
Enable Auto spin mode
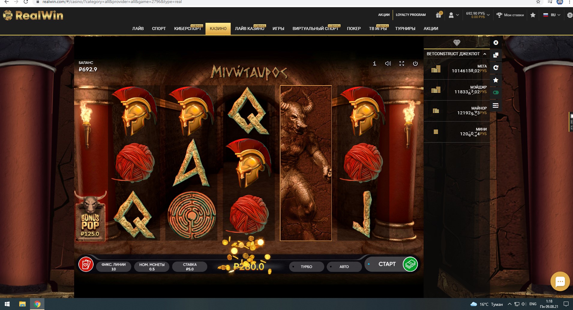(x=344, y=266)
